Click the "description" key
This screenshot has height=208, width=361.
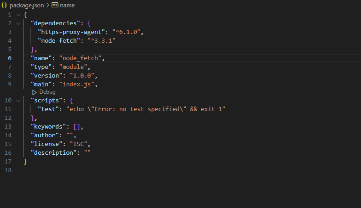point(53,152)
